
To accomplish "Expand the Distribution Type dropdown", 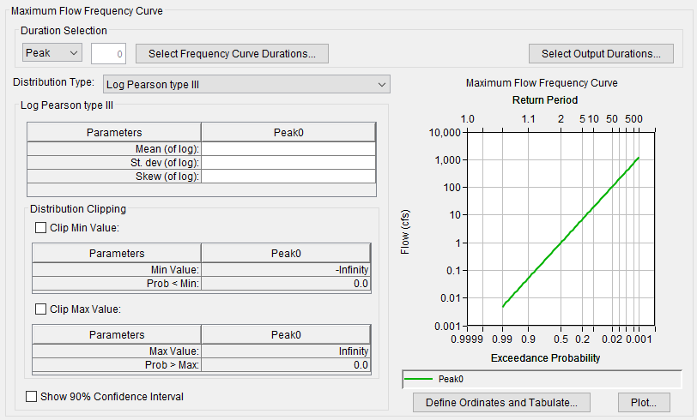I will [245, 84].
